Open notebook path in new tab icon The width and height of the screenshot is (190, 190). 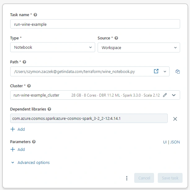click(x=156, y=71)
